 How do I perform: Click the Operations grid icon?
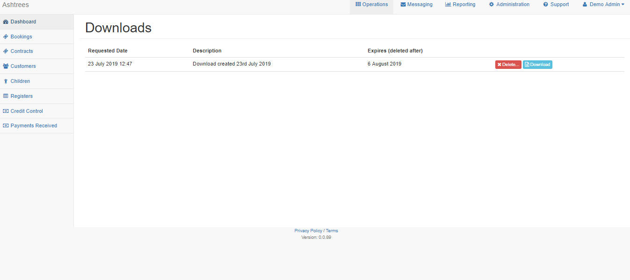click(x=358, y=4)
